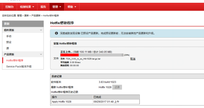Open the 源 sidebar item
Viewport: 204px width, 108px height.
[8, 48]
